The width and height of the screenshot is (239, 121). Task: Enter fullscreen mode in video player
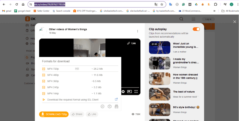point(136,92)
